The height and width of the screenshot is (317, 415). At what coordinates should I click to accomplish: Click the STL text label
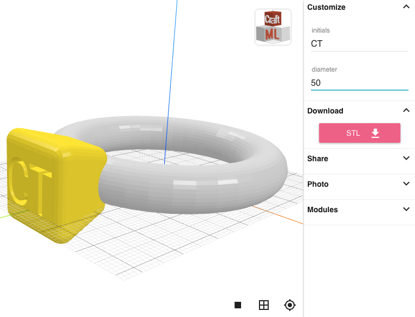353,133
